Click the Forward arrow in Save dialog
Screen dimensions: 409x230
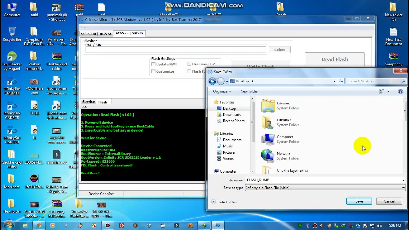point(220,81)
